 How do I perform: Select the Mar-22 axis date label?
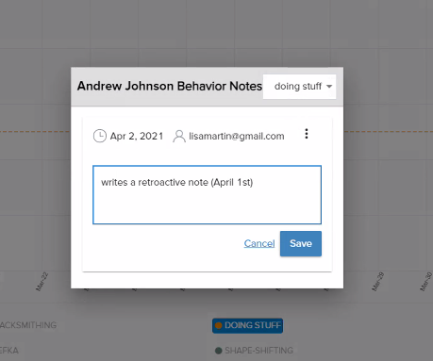pyautogui.click(x=42, y=282)
